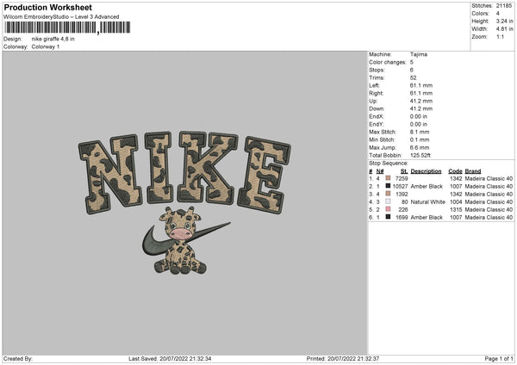Select the Max Jump value "6.6 mm"
This screenshot has height=365, width=517.
420,147
